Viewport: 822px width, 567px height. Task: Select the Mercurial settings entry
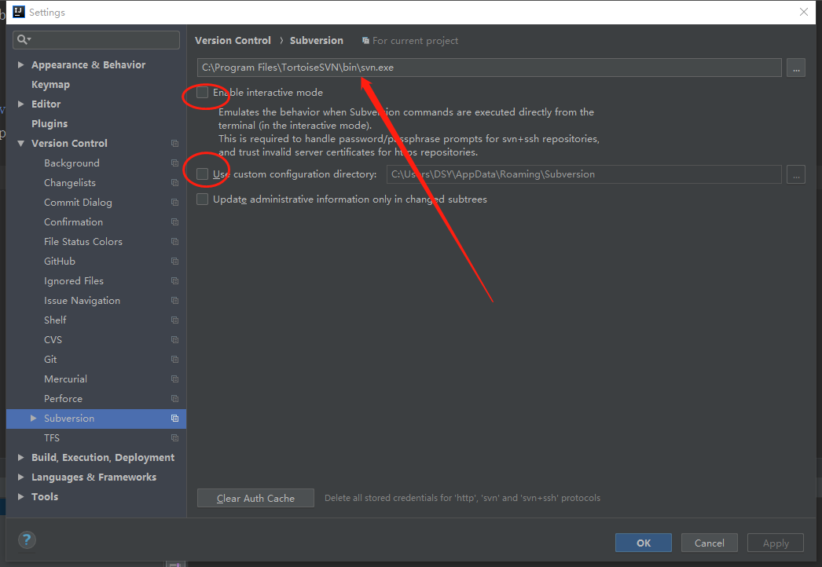(65, 379)
